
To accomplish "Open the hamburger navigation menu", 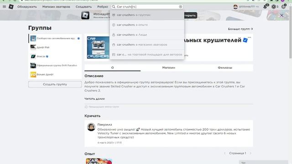I will point(4,7).
